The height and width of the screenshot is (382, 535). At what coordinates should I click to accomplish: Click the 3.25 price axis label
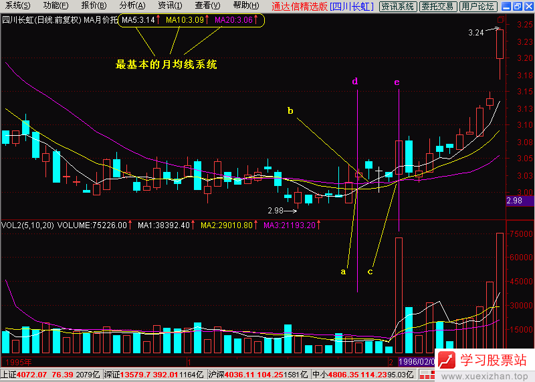524,25
